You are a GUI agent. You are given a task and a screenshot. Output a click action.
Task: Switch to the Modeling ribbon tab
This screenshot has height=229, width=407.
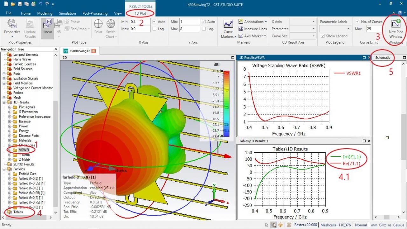coord(45,13)
